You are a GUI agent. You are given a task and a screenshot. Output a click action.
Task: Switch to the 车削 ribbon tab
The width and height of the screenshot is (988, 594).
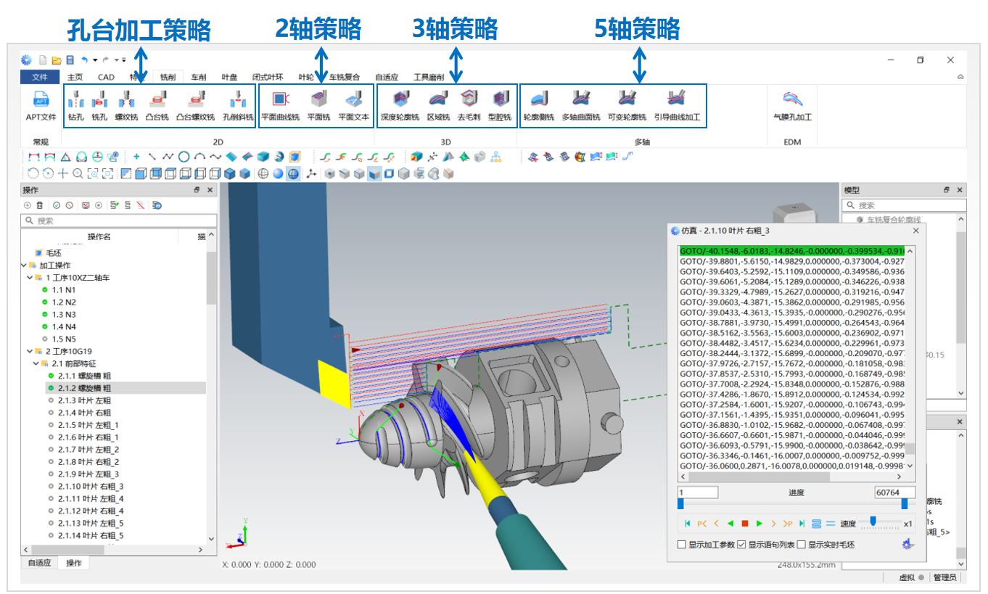click(x=198, y=77)
